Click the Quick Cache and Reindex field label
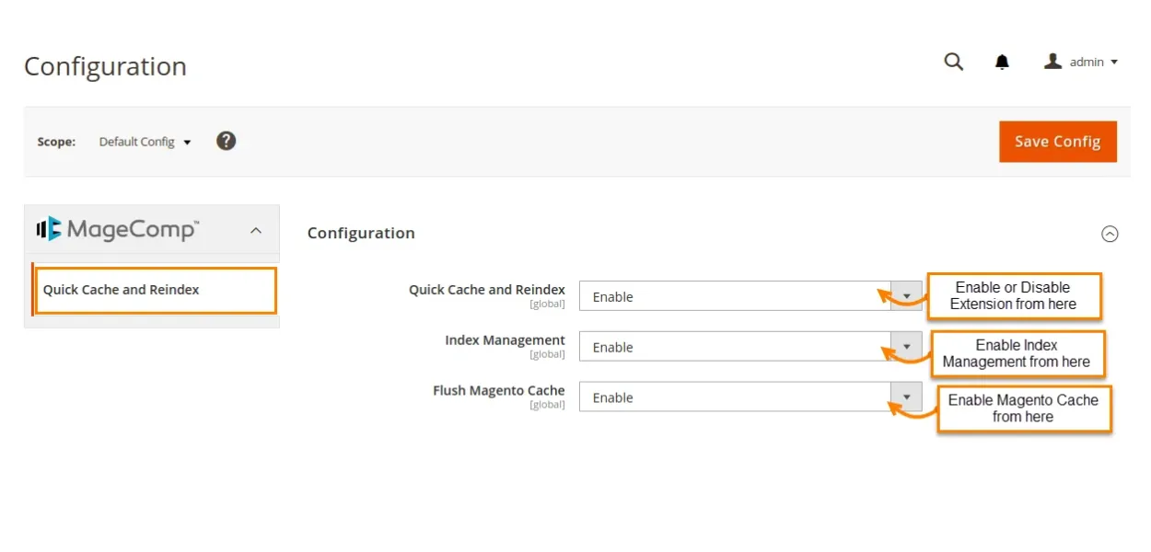This screenshot has width=1151, height=552. point(486,290)
